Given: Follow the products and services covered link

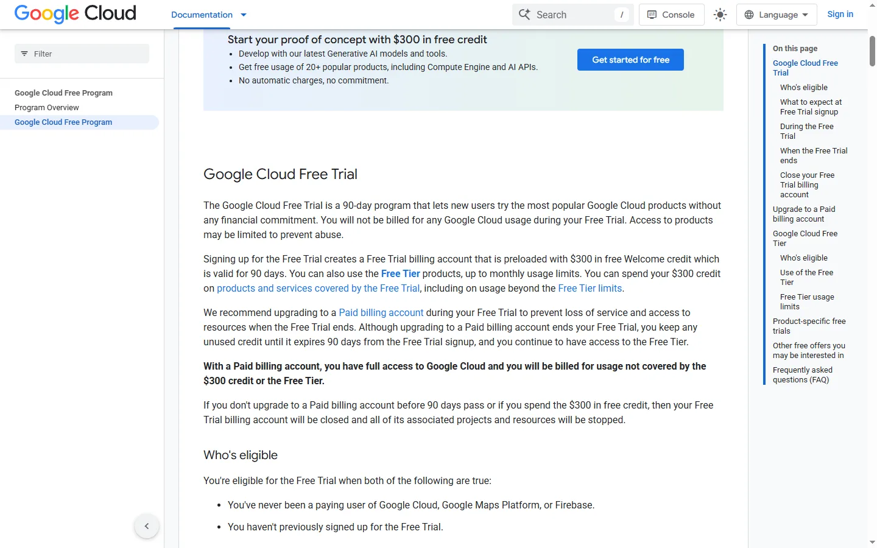Looking at the screenshot, I should pyautogui.click(x=319, y=289).
